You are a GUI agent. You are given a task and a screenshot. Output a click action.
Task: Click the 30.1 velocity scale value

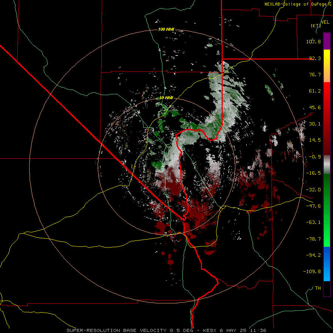click(315, 124)
